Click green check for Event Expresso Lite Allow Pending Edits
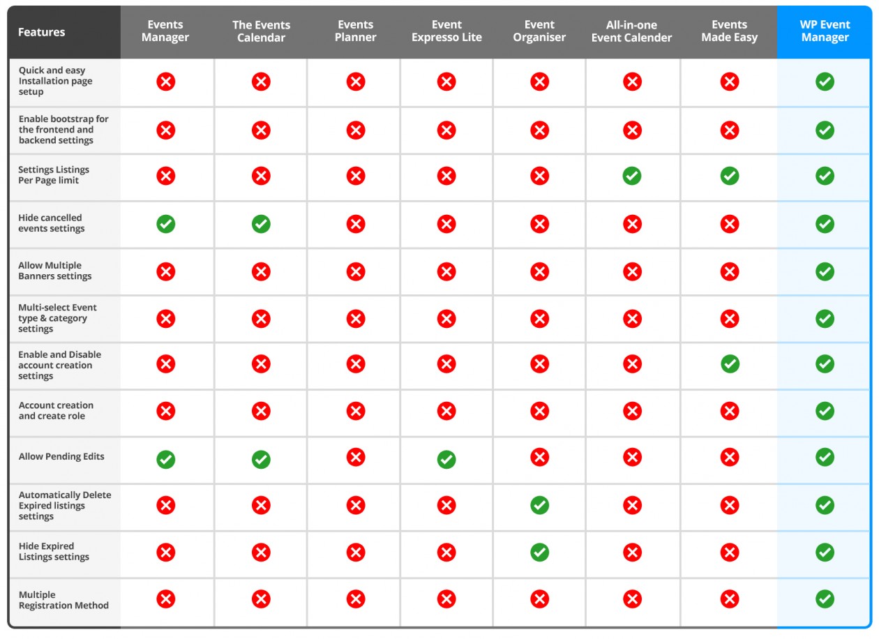 pos(446,460)
